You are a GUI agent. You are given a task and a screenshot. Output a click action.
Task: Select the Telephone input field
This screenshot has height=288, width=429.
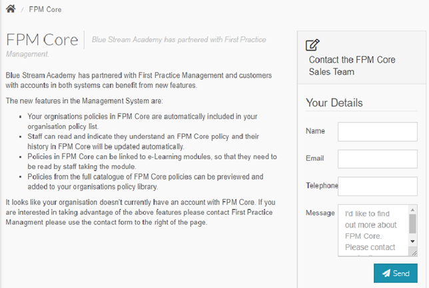[377, 186]
